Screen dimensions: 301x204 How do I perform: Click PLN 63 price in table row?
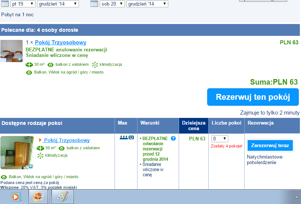point(197,139)
